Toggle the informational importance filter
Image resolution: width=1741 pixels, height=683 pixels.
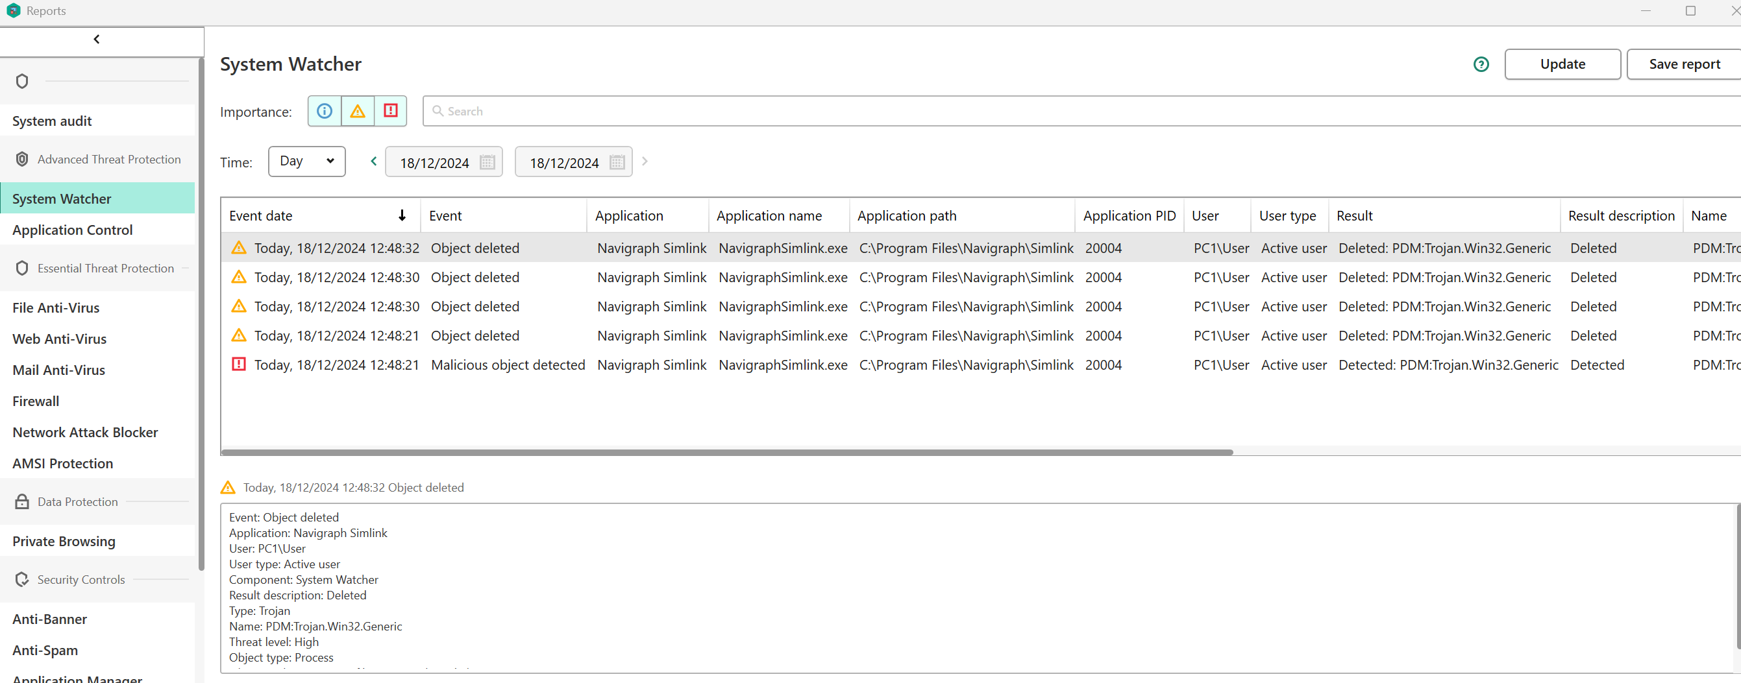[x=325, y=111]
